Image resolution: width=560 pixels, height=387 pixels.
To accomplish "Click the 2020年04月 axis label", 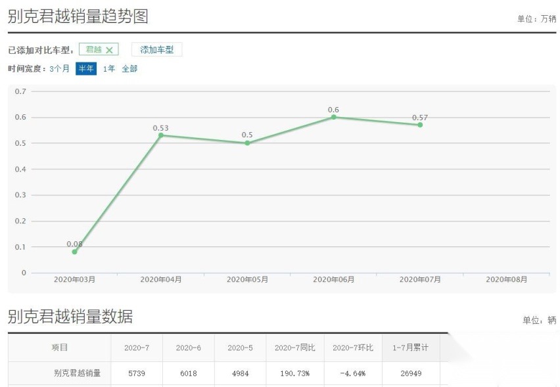I will [161, 279].
